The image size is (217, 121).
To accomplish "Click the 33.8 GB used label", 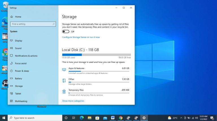I will point(69,58).
